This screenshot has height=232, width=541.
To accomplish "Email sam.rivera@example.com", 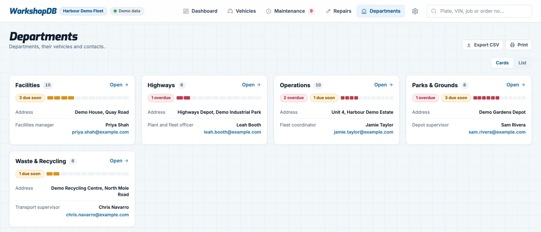I will point(497,132).
